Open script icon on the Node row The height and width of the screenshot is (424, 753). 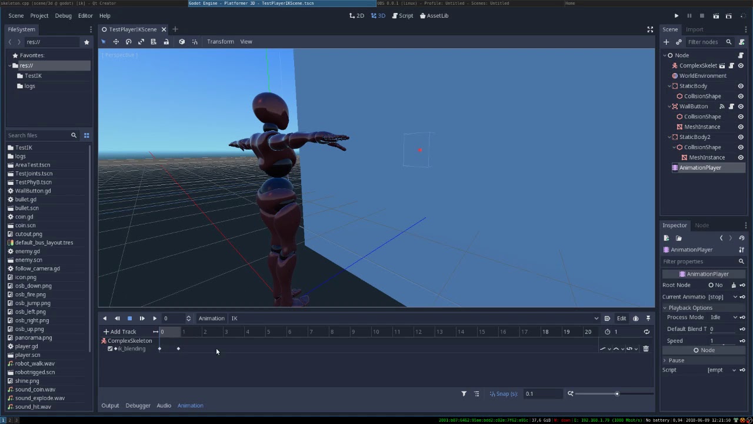point(741,55)
